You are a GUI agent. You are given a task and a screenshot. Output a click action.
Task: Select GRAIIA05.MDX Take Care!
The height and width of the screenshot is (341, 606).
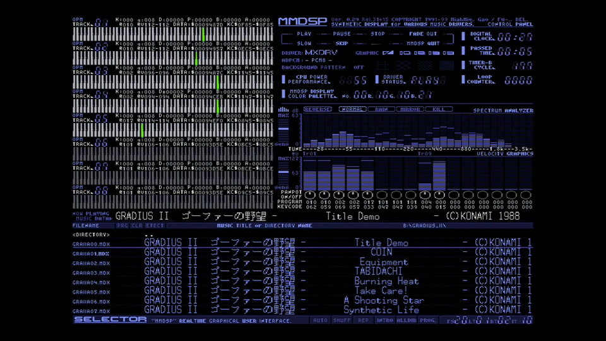click(x=302, y=291)
